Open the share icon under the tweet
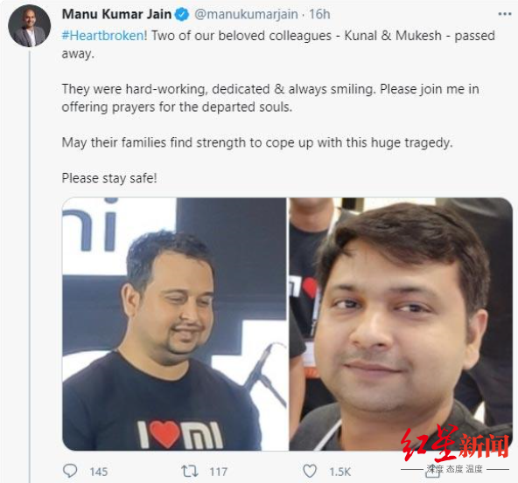The height and width of the screenshot is (483, 518). pyautogui.click(x=433, y=472)
